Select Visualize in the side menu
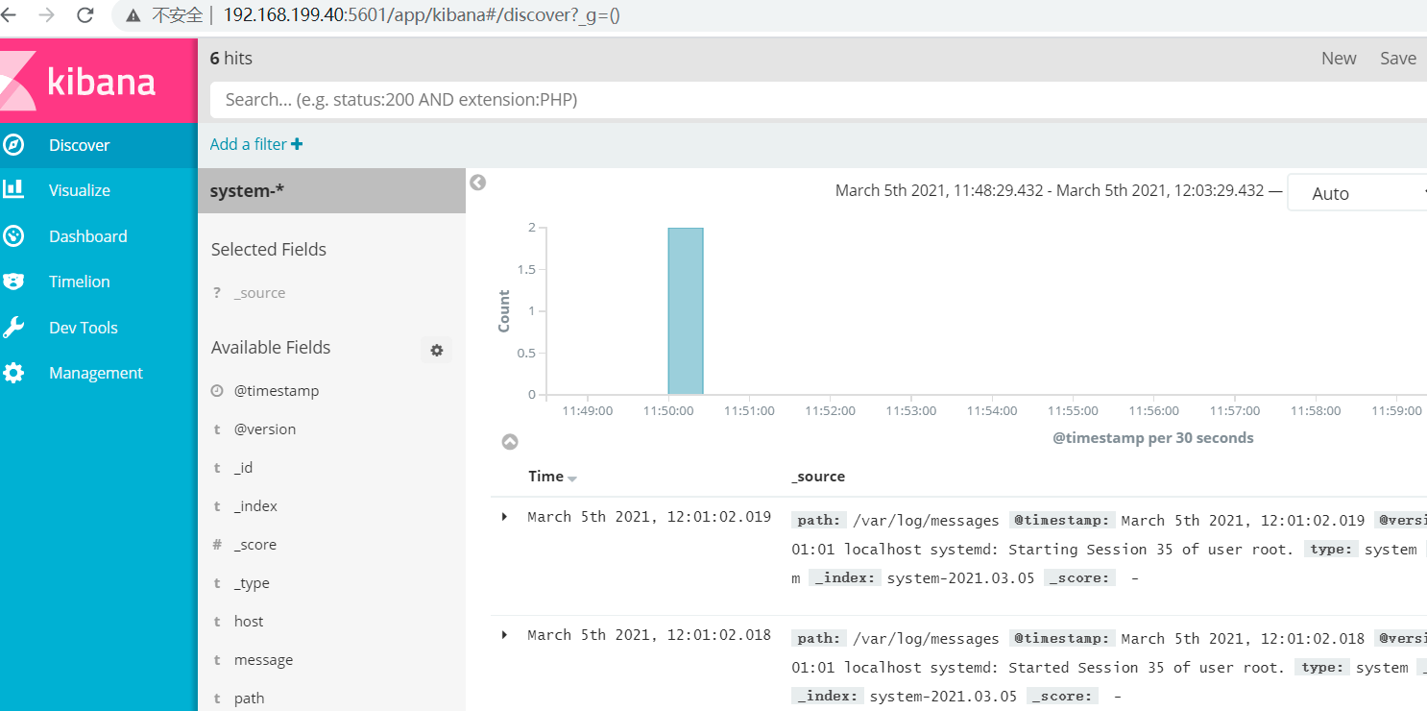The width and height of the screenshot is (1427, 711). tap(80, 190)
